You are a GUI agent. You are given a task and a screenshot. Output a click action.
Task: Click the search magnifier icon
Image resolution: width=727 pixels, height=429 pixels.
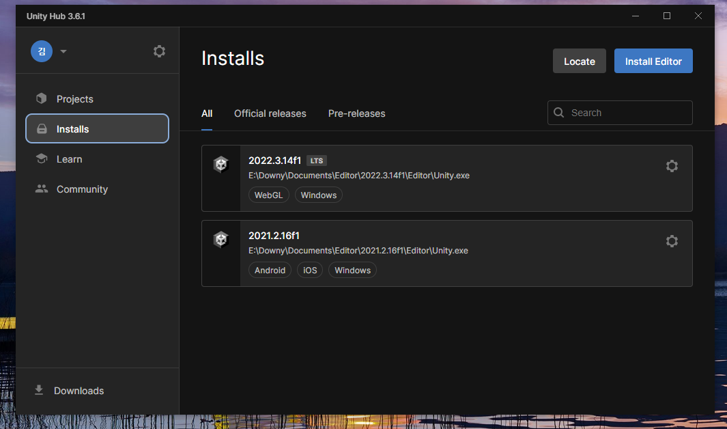tap(559, 113)
